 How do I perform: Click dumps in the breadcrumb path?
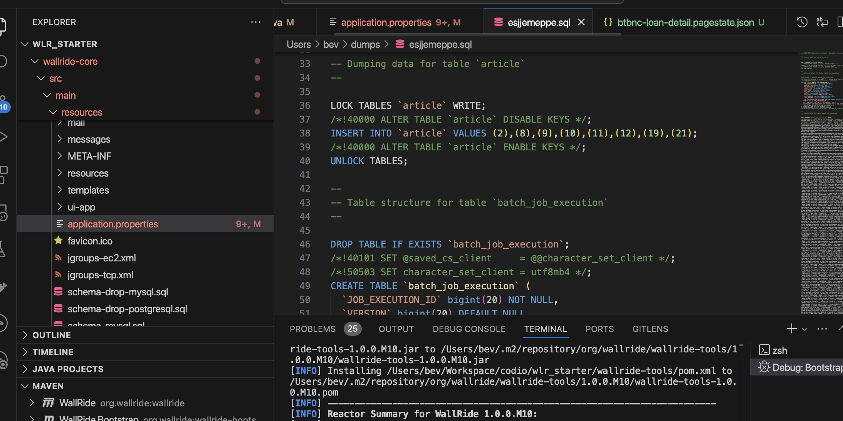[x=365, y=44]
